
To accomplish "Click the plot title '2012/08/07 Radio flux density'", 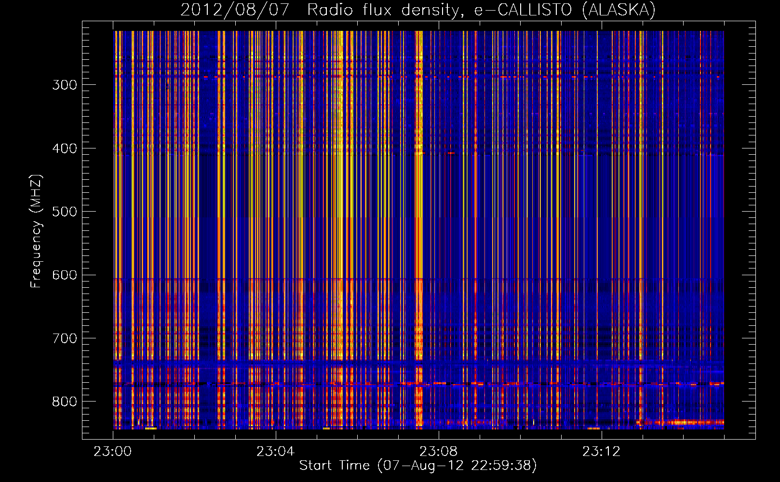I will (418, 10).
